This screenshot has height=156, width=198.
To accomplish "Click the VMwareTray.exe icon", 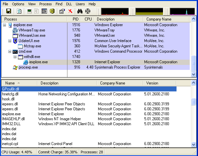I will point(15,30).
